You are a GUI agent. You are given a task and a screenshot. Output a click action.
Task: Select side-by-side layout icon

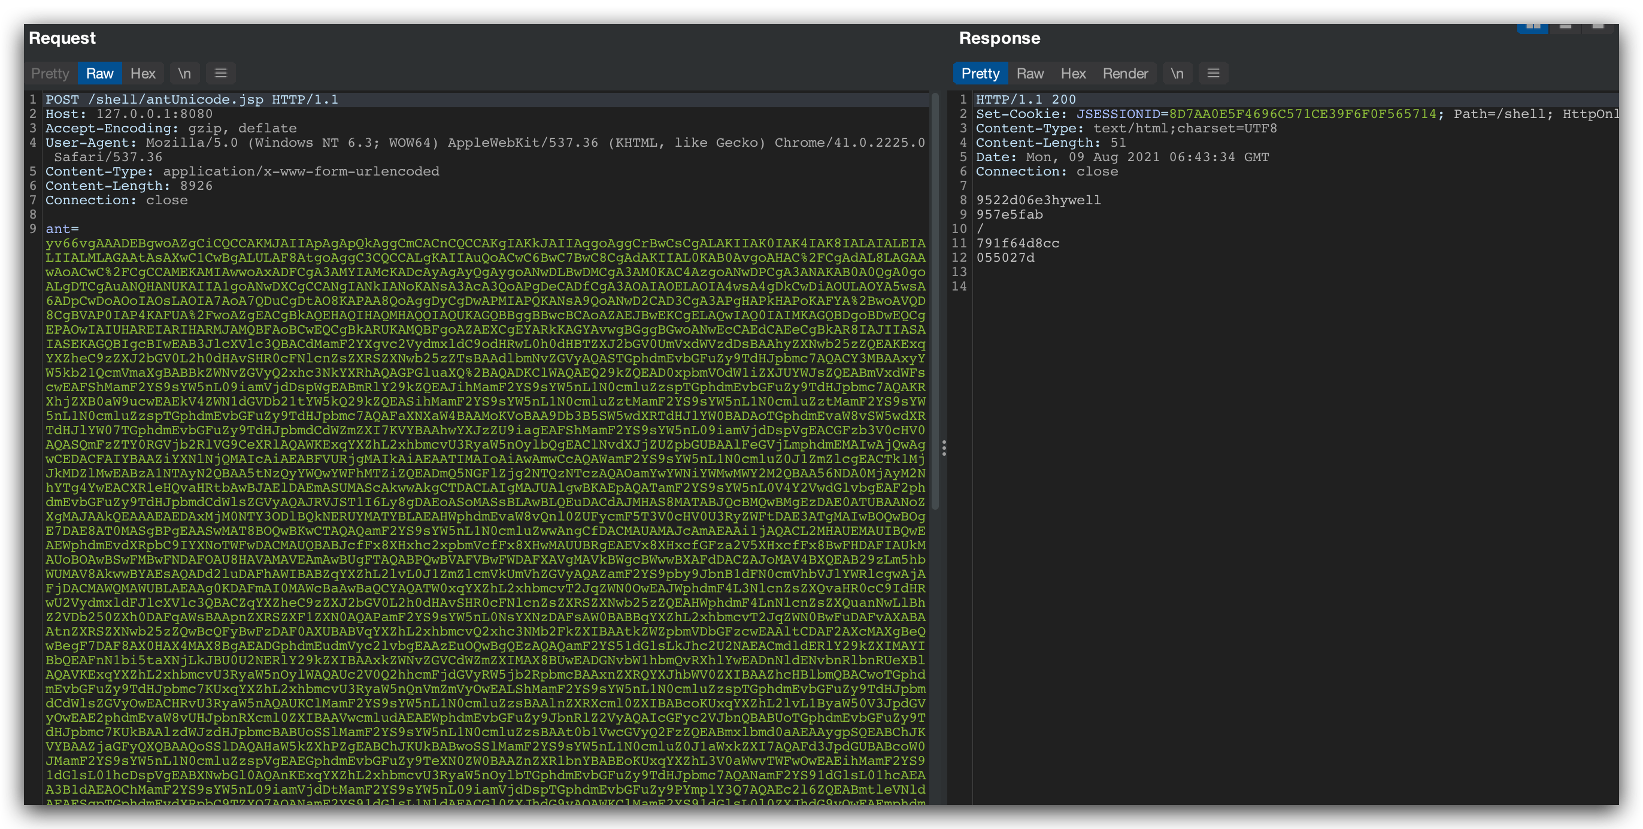(x=1533, y=27)
